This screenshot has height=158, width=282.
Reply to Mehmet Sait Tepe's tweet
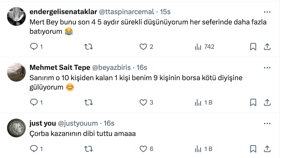[x=34, y=102]
